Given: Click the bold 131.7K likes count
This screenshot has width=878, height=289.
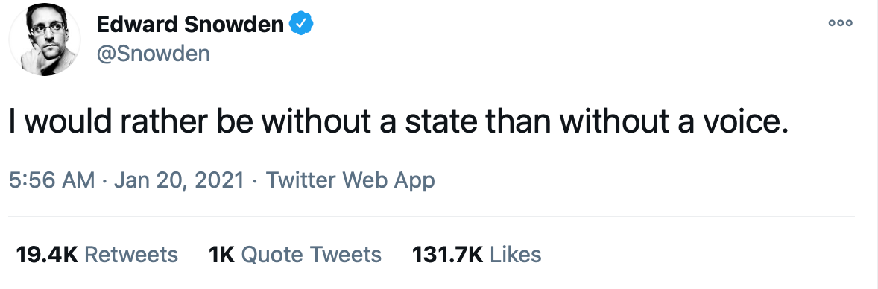Looking at the screenshot, I should tap(447, 255).
